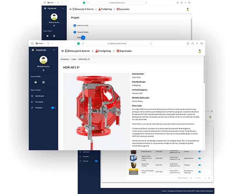Open Empresas in the product list window's sidebar
The image size is (235, 194).
click(x=86, y=156)
